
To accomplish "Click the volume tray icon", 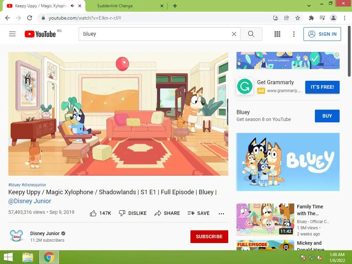I will (320, 257).
